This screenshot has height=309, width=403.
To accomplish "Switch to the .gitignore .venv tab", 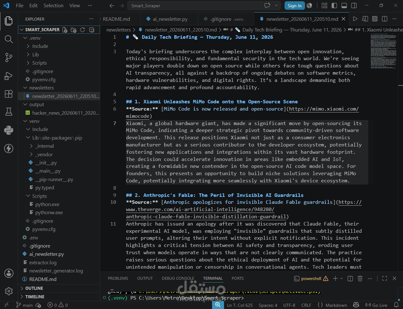I will pos(226,19).
